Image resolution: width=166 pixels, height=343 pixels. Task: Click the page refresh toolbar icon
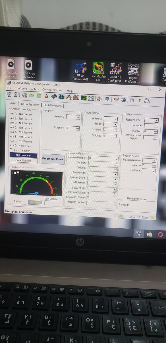[x=132, y=99]
